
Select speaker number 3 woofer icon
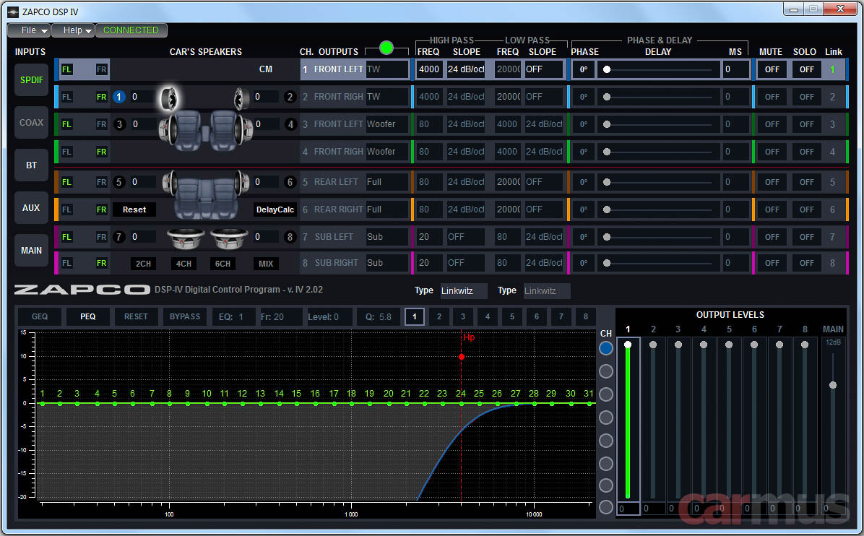click(119, 124)
